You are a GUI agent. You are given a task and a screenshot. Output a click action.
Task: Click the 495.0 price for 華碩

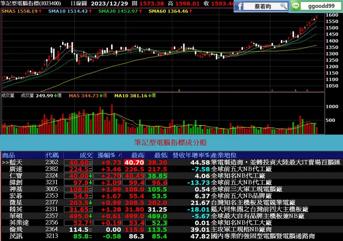click(79, 216)
